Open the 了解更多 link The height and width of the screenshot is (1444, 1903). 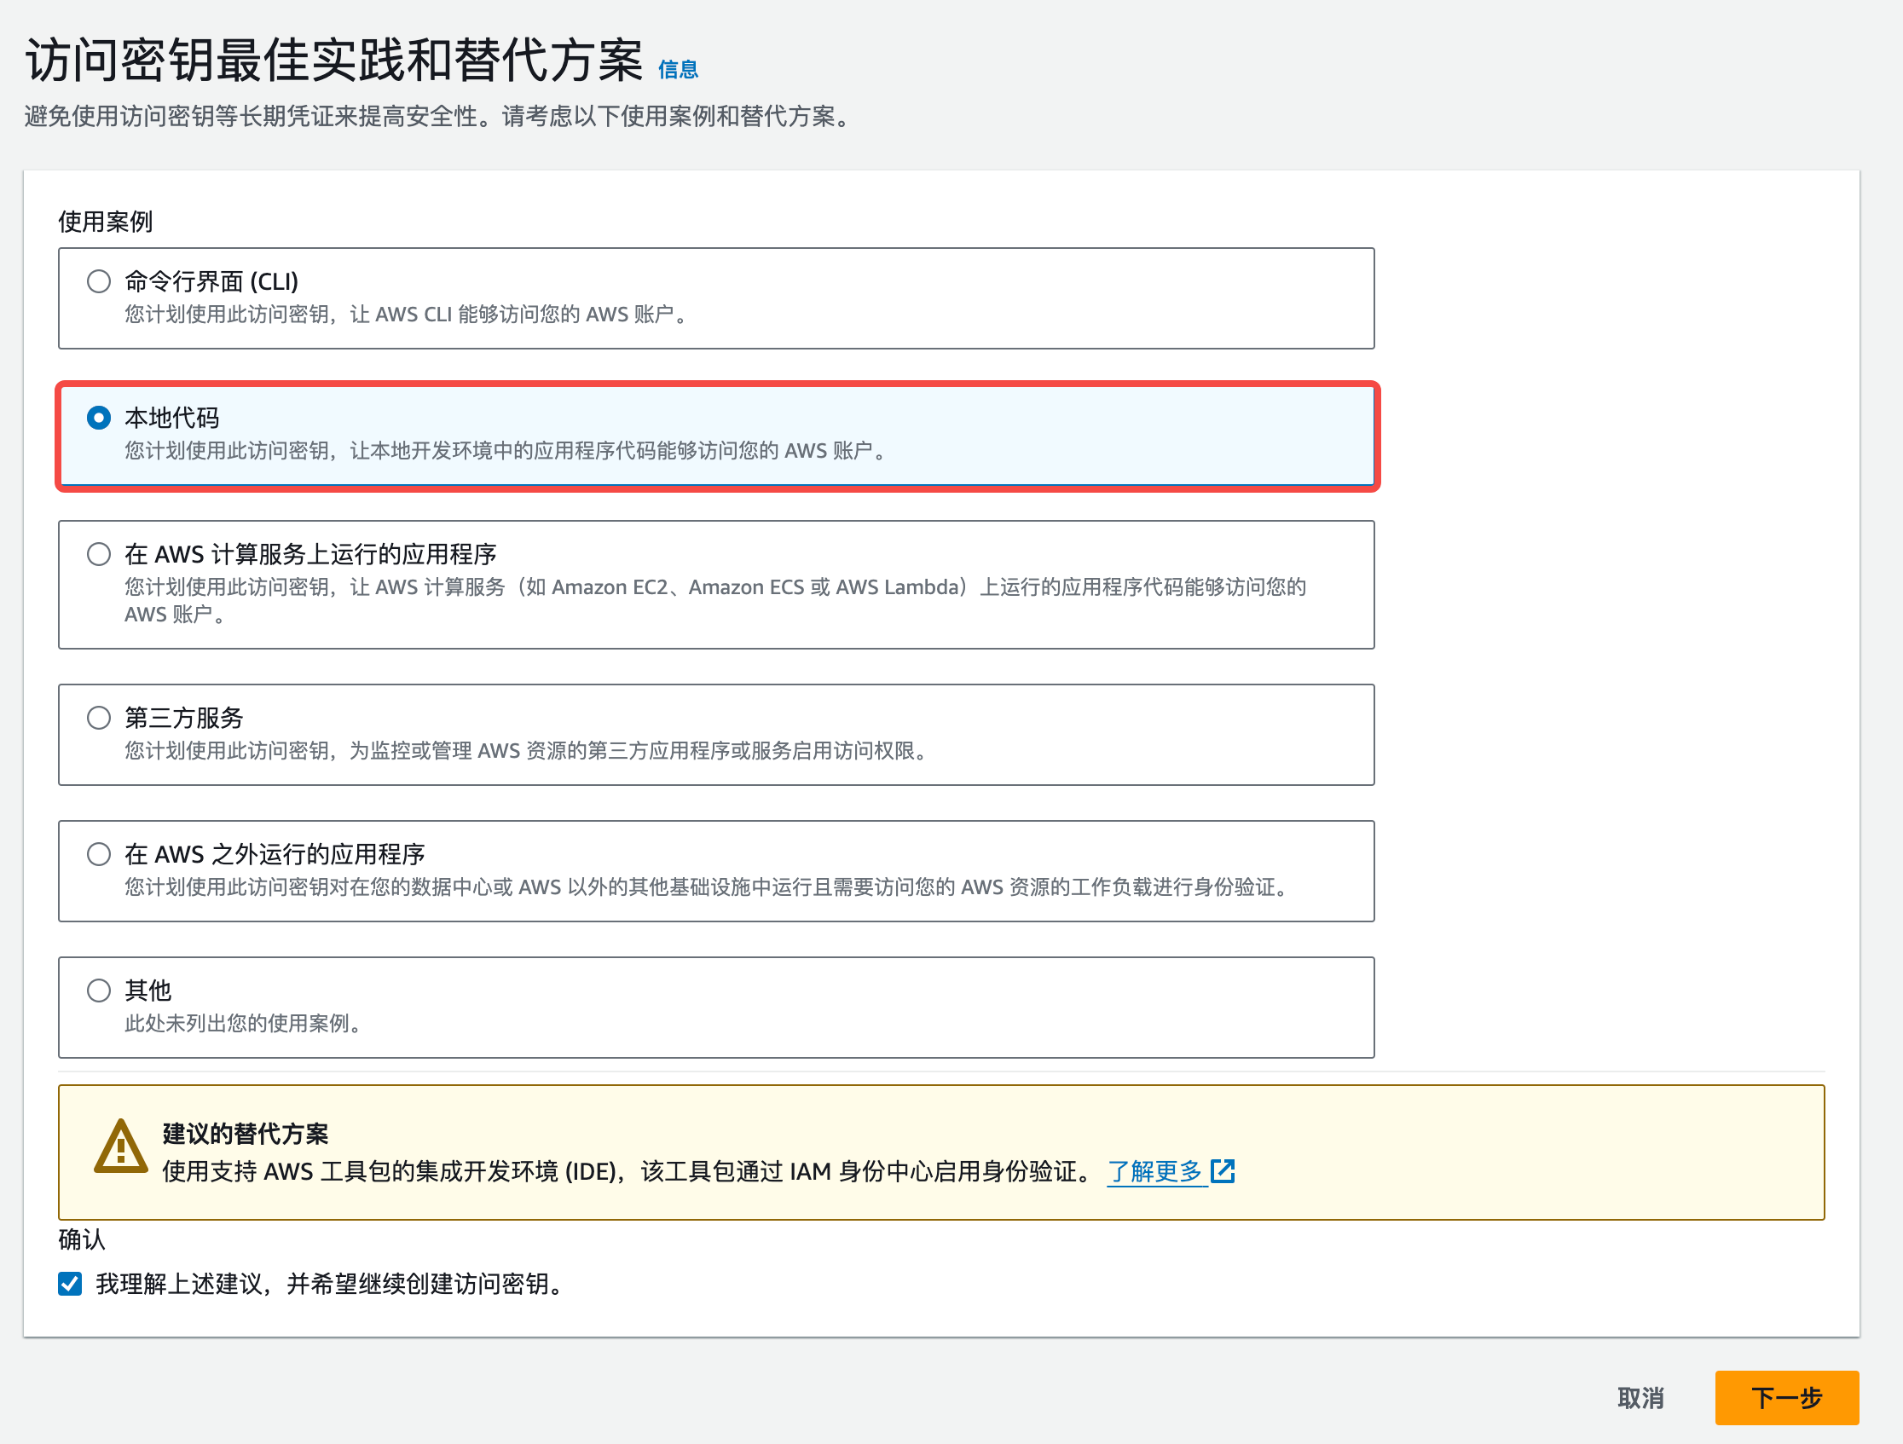1155,1170
